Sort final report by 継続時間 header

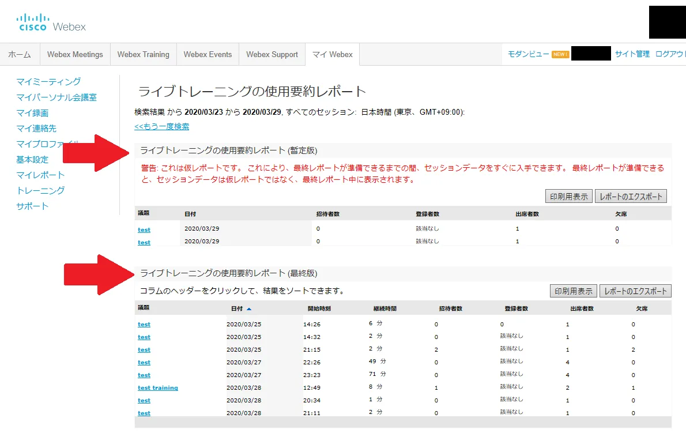385,308
